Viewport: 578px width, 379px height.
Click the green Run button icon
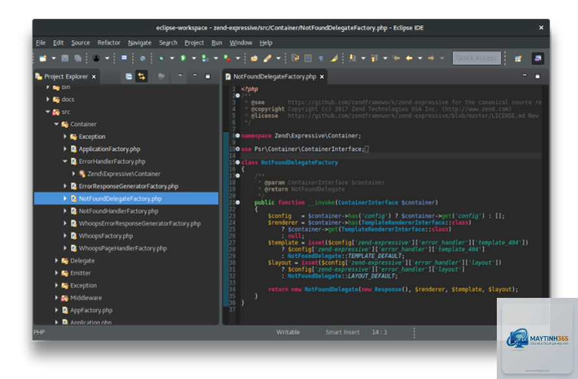tap(183, 58)
